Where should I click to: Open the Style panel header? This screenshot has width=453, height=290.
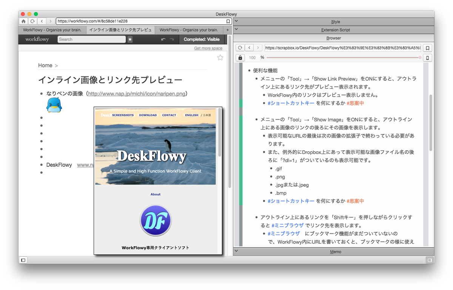[334, 22]
